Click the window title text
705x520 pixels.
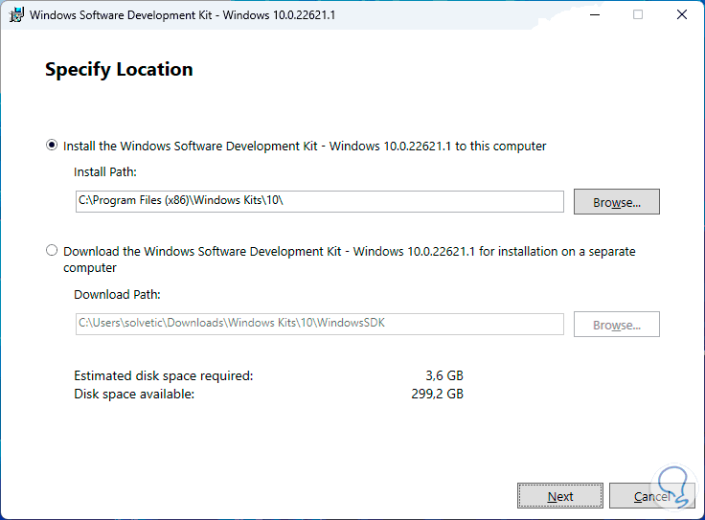182,14
